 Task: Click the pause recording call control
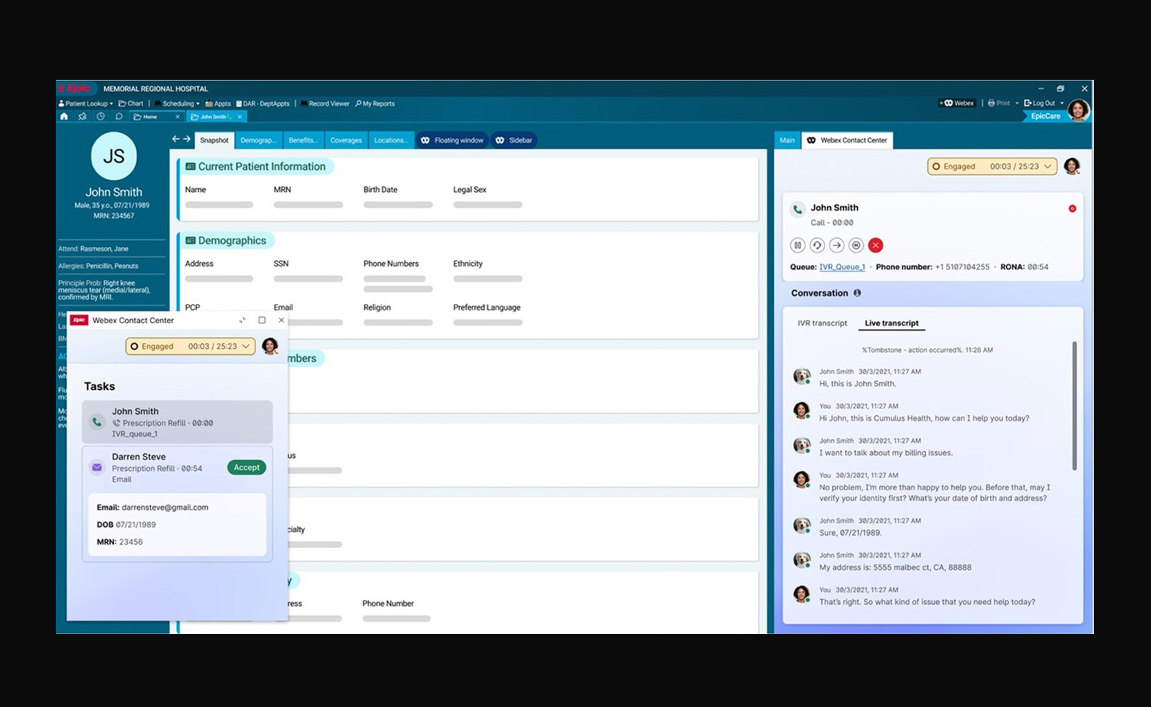coord(856,246)
